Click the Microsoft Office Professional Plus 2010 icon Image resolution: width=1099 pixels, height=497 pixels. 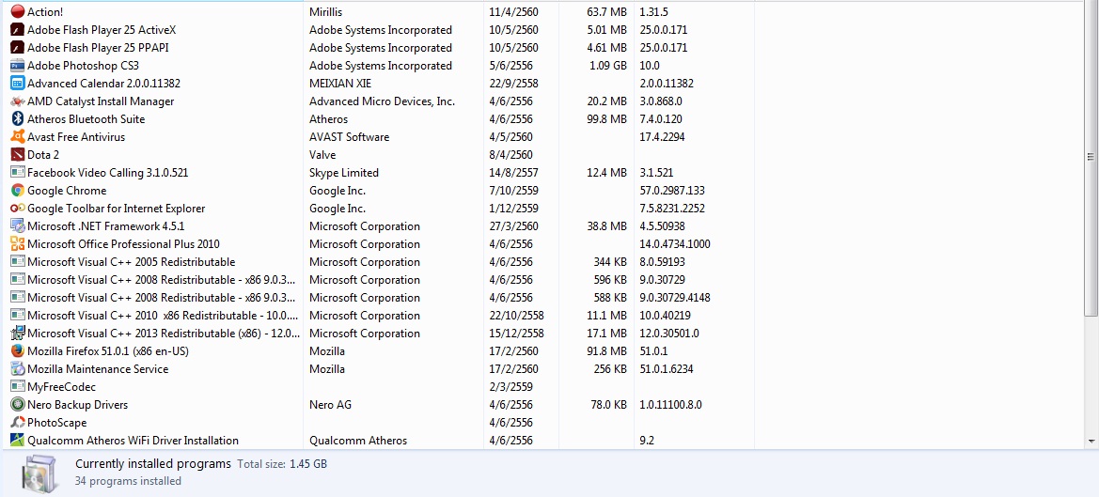point(18,244)
